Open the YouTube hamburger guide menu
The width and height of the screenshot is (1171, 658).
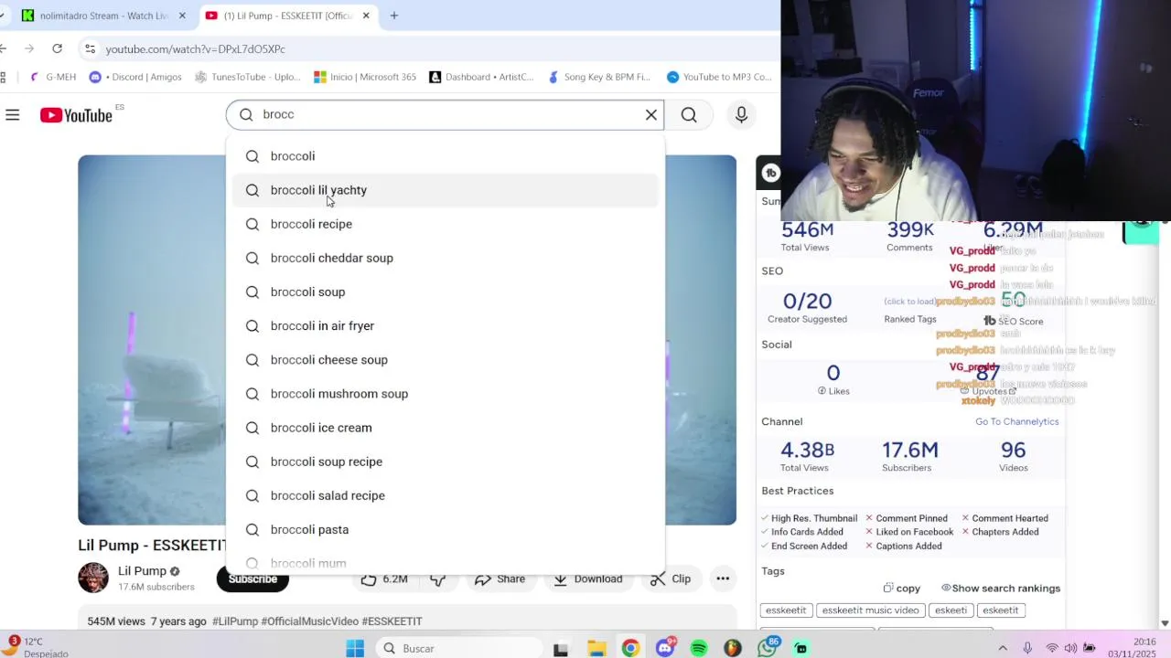click(13, 115)
